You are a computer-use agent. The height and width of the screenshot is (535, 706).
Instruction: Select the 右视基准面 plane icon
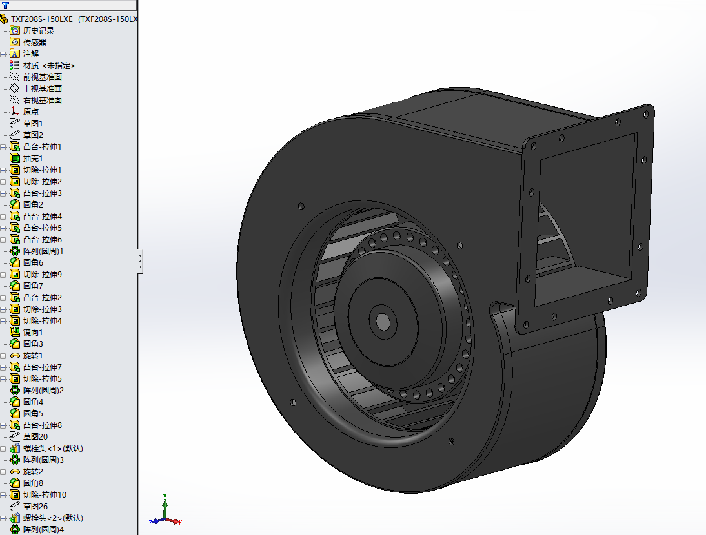(x=15, y=101)
